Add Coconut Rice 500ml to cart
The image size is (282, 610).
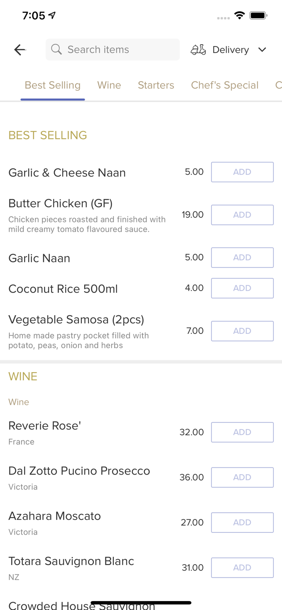click(242, 288)
